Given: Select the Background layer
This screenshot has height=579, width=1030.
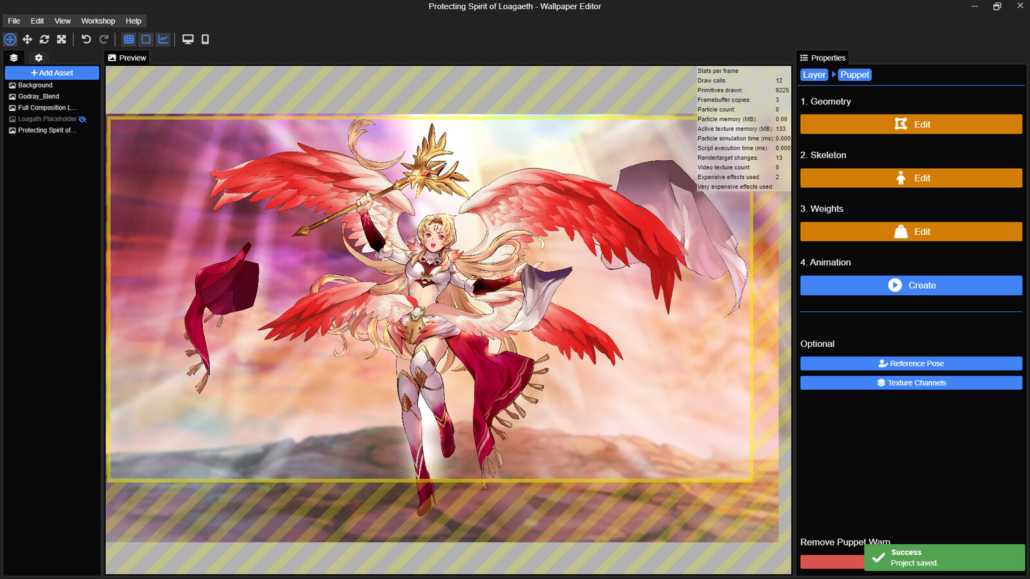Looking at the screenshot, I should [52, 85].
